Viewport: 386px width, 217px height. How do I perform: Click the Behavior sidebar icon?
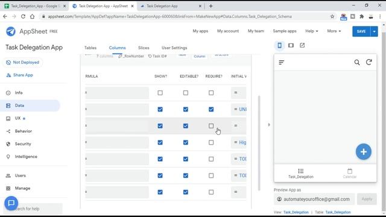[8, 131]
